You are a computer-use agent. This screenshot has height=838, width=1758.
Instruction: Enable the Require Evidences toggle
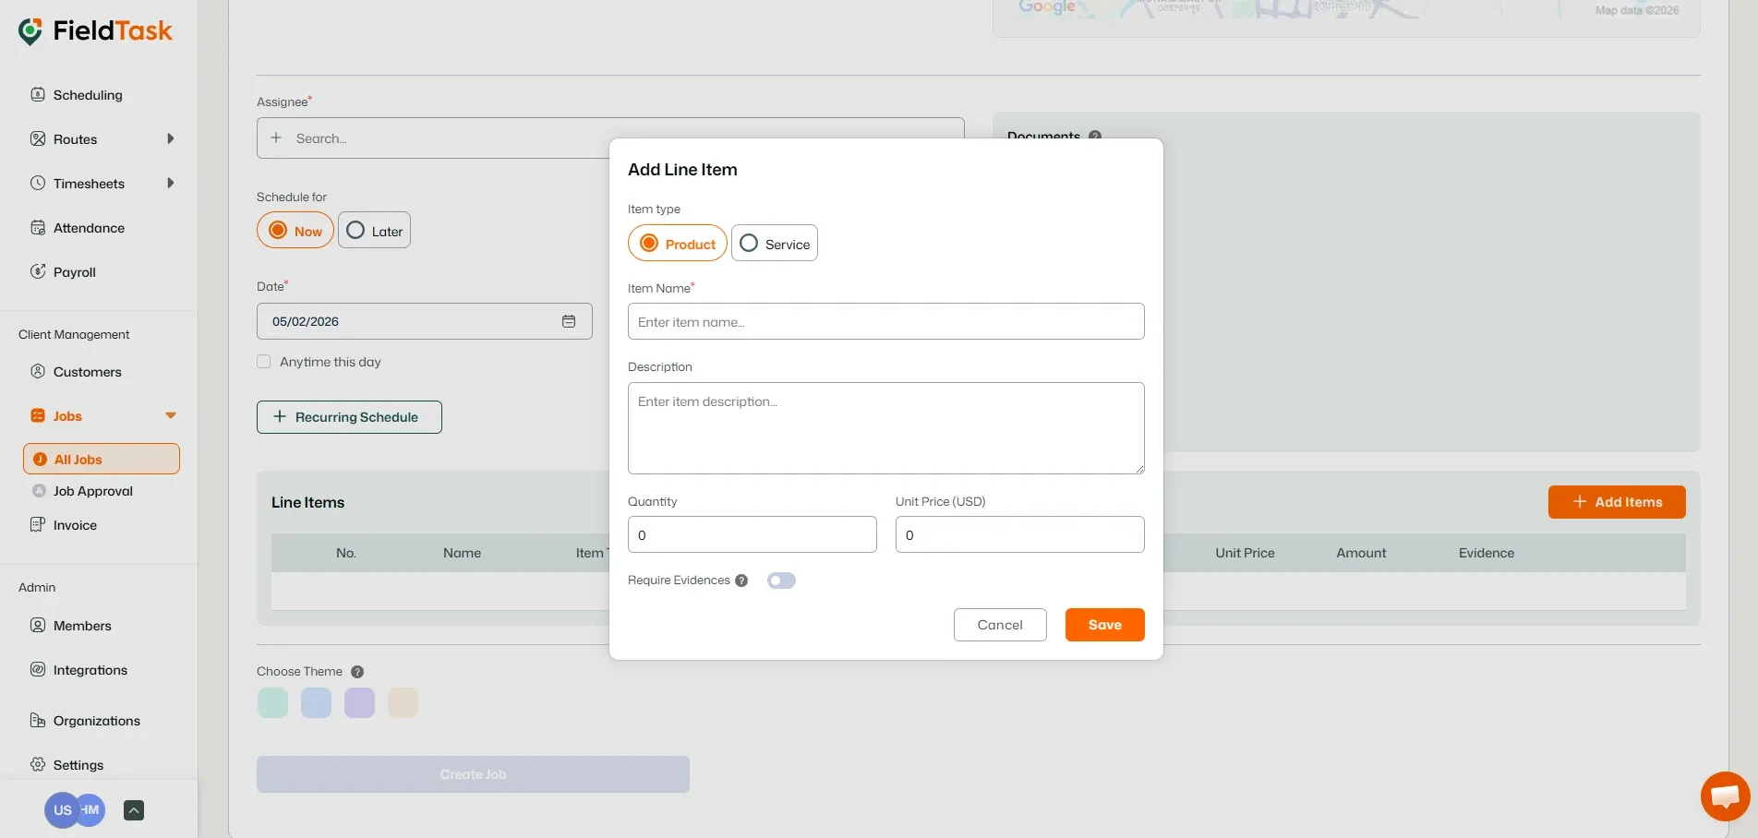781,581
